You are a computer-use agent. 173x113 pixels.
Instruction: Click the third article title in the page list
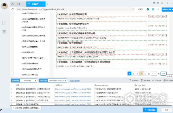76,33
